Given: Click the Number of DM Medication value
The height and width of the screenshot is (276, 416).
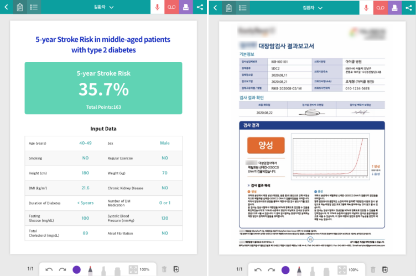Looking at the screenshot, I should point(165,203).
